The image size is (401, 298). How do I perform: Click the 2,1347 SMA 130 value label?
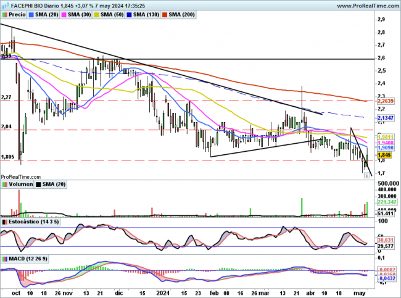(x=368, y=117)
